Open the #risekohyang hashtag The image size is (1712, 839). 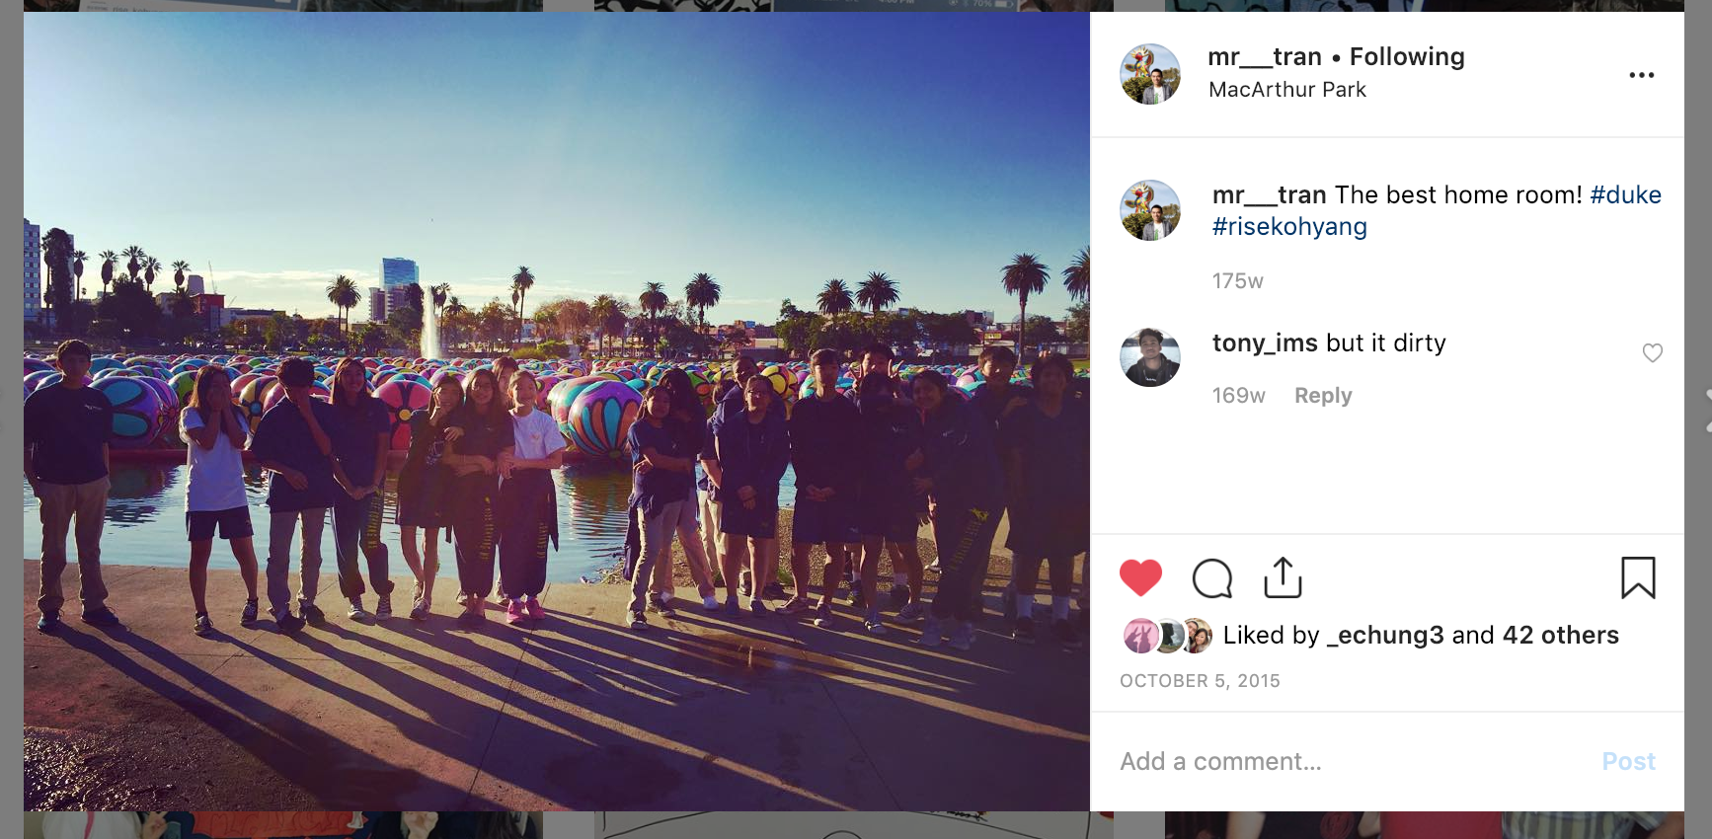[1289, 227]
